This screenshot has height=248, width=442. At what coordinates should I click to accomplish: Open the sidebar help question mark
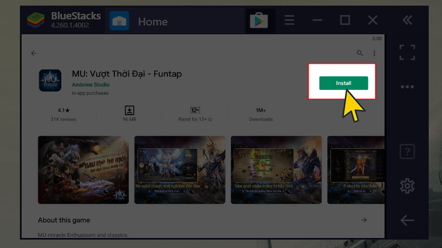point(407,152)
